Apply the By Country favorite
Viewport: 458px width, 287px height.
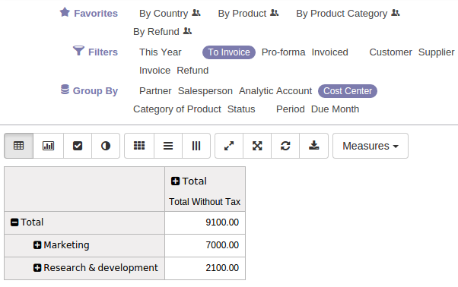164,14
